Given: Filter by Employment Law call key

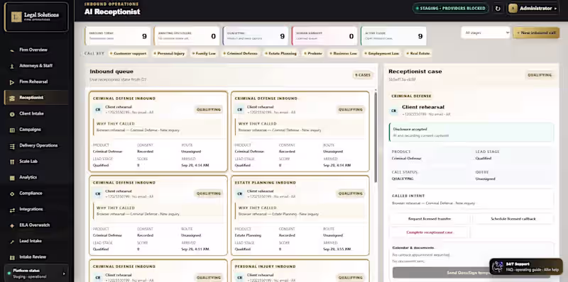Looking at the screenshot, I should pos(382,54).
